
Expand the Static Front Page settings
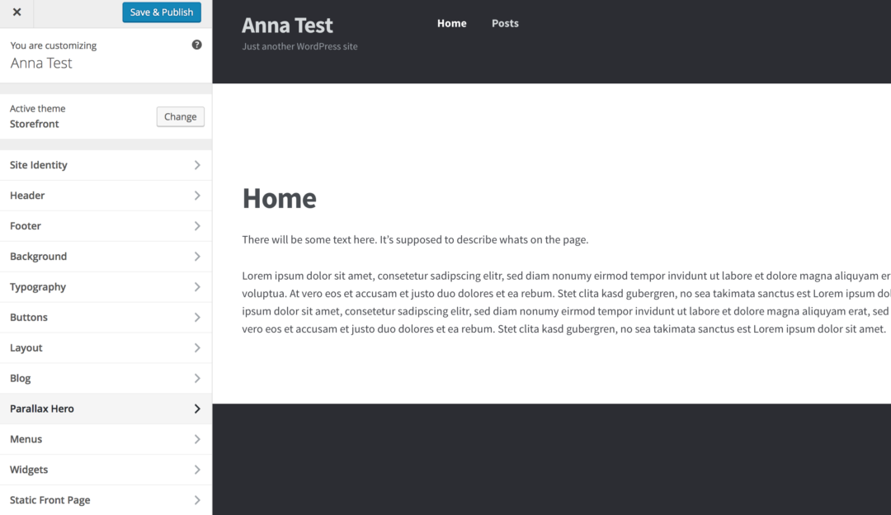pyautogui.click(x=106, y=499)
